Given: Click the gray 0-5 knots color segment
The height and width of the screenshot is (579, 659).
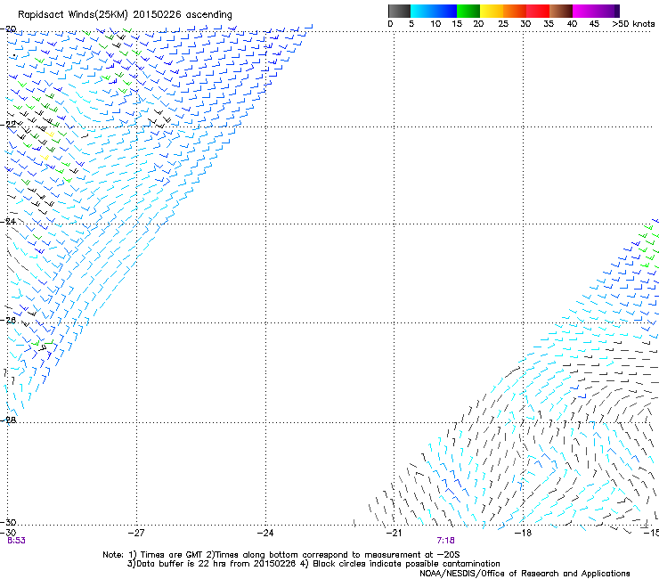Looking at the screenshot, I should click(399, 11).
